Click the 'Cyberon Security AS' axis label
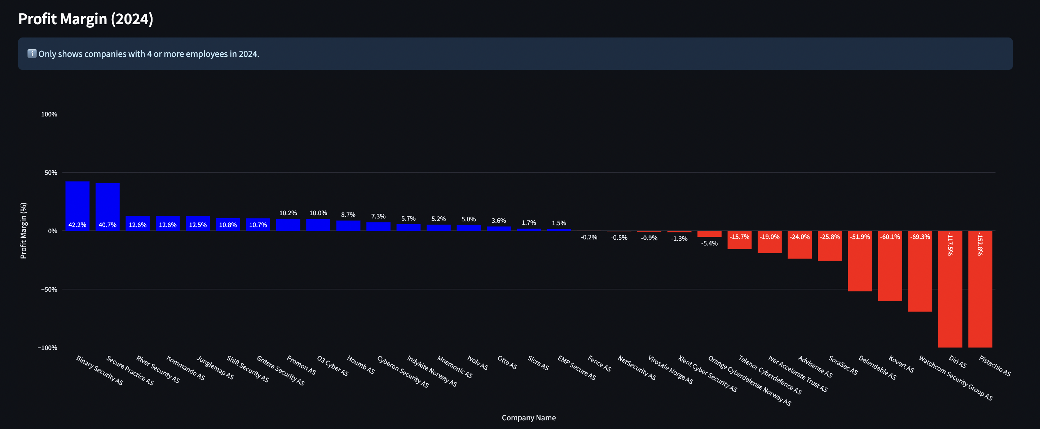The width and height of the screenshot is (1040, 429). point(403,371)
